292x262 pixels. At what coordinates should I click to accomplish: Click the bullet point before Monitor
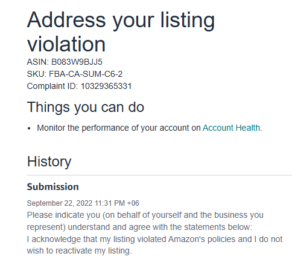[30, 128]
